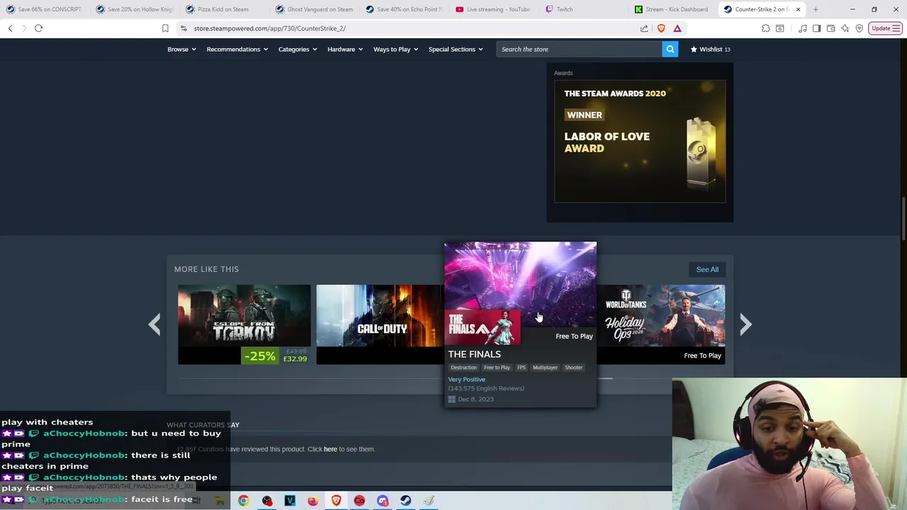907x510 pixels.
Task: Open a new browser tab with plus
Action: tap(816, 9)
